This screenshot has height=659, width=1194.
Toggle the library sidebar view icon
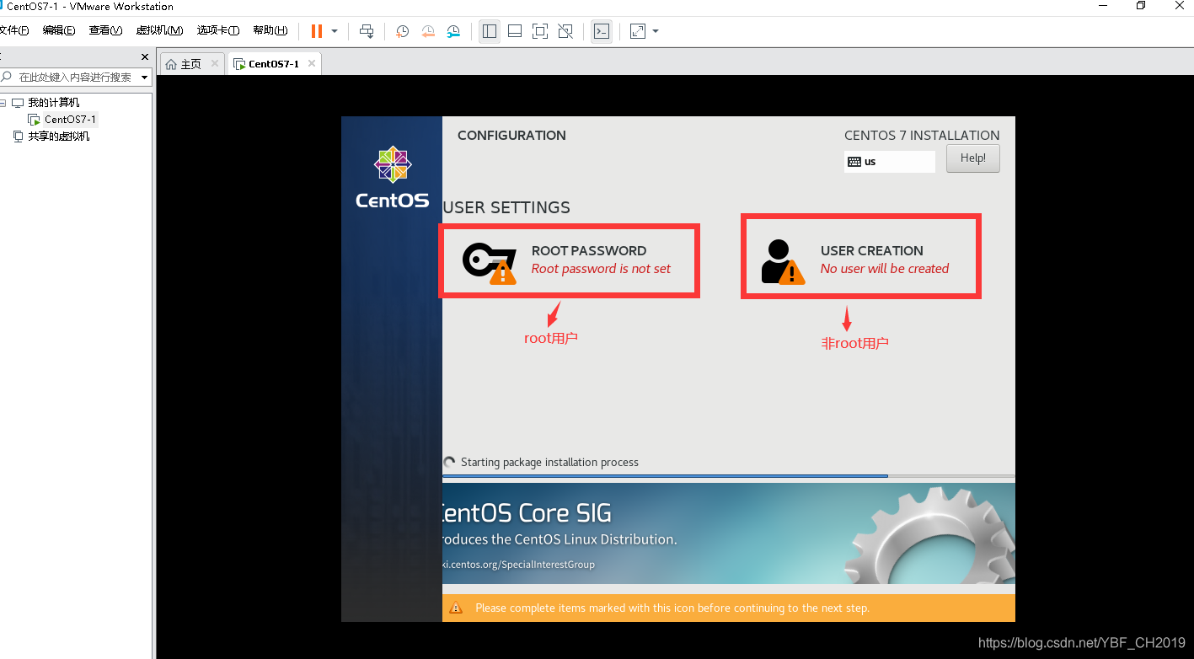[489, 31]
